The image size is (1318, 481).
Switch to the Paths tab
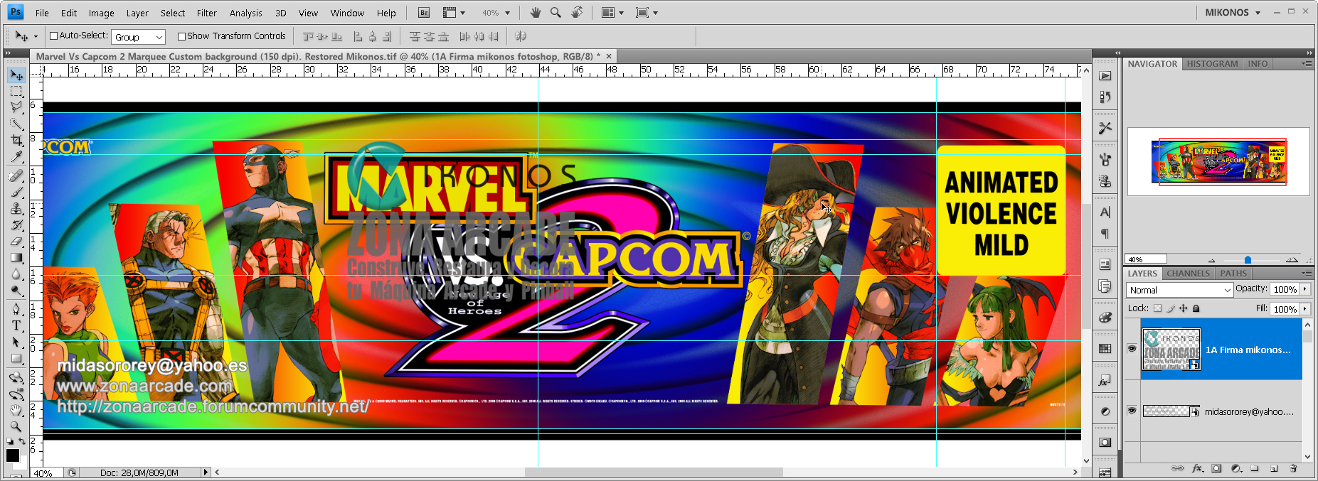coord(1233,274)
